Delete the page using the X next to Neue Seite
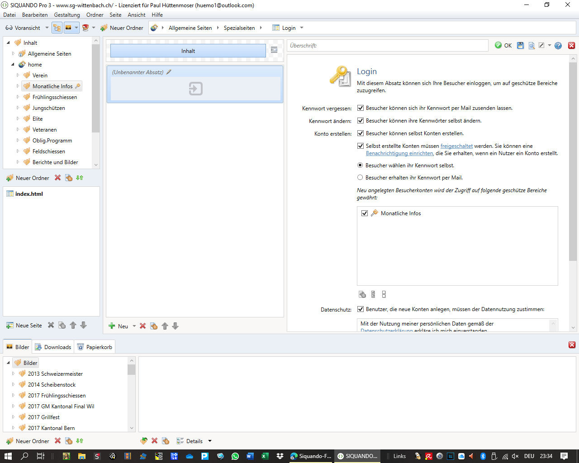579x463 pixels. coord(51,325)
